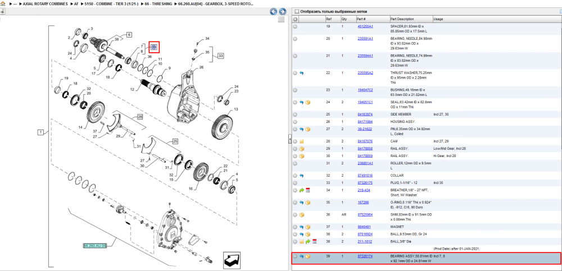Click package icon on row 39 BEARING ASSY

(x=307, y=256)
